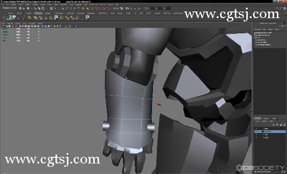Click the first numeric input field in status line

point(153,9)
